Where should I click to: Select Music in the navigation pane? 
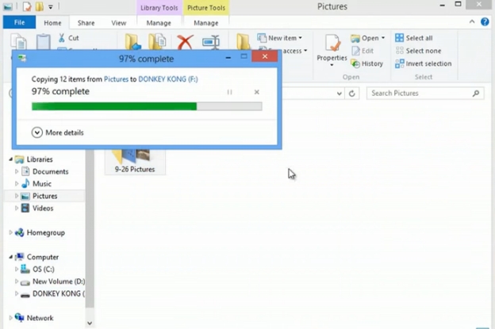pos(42,184)
